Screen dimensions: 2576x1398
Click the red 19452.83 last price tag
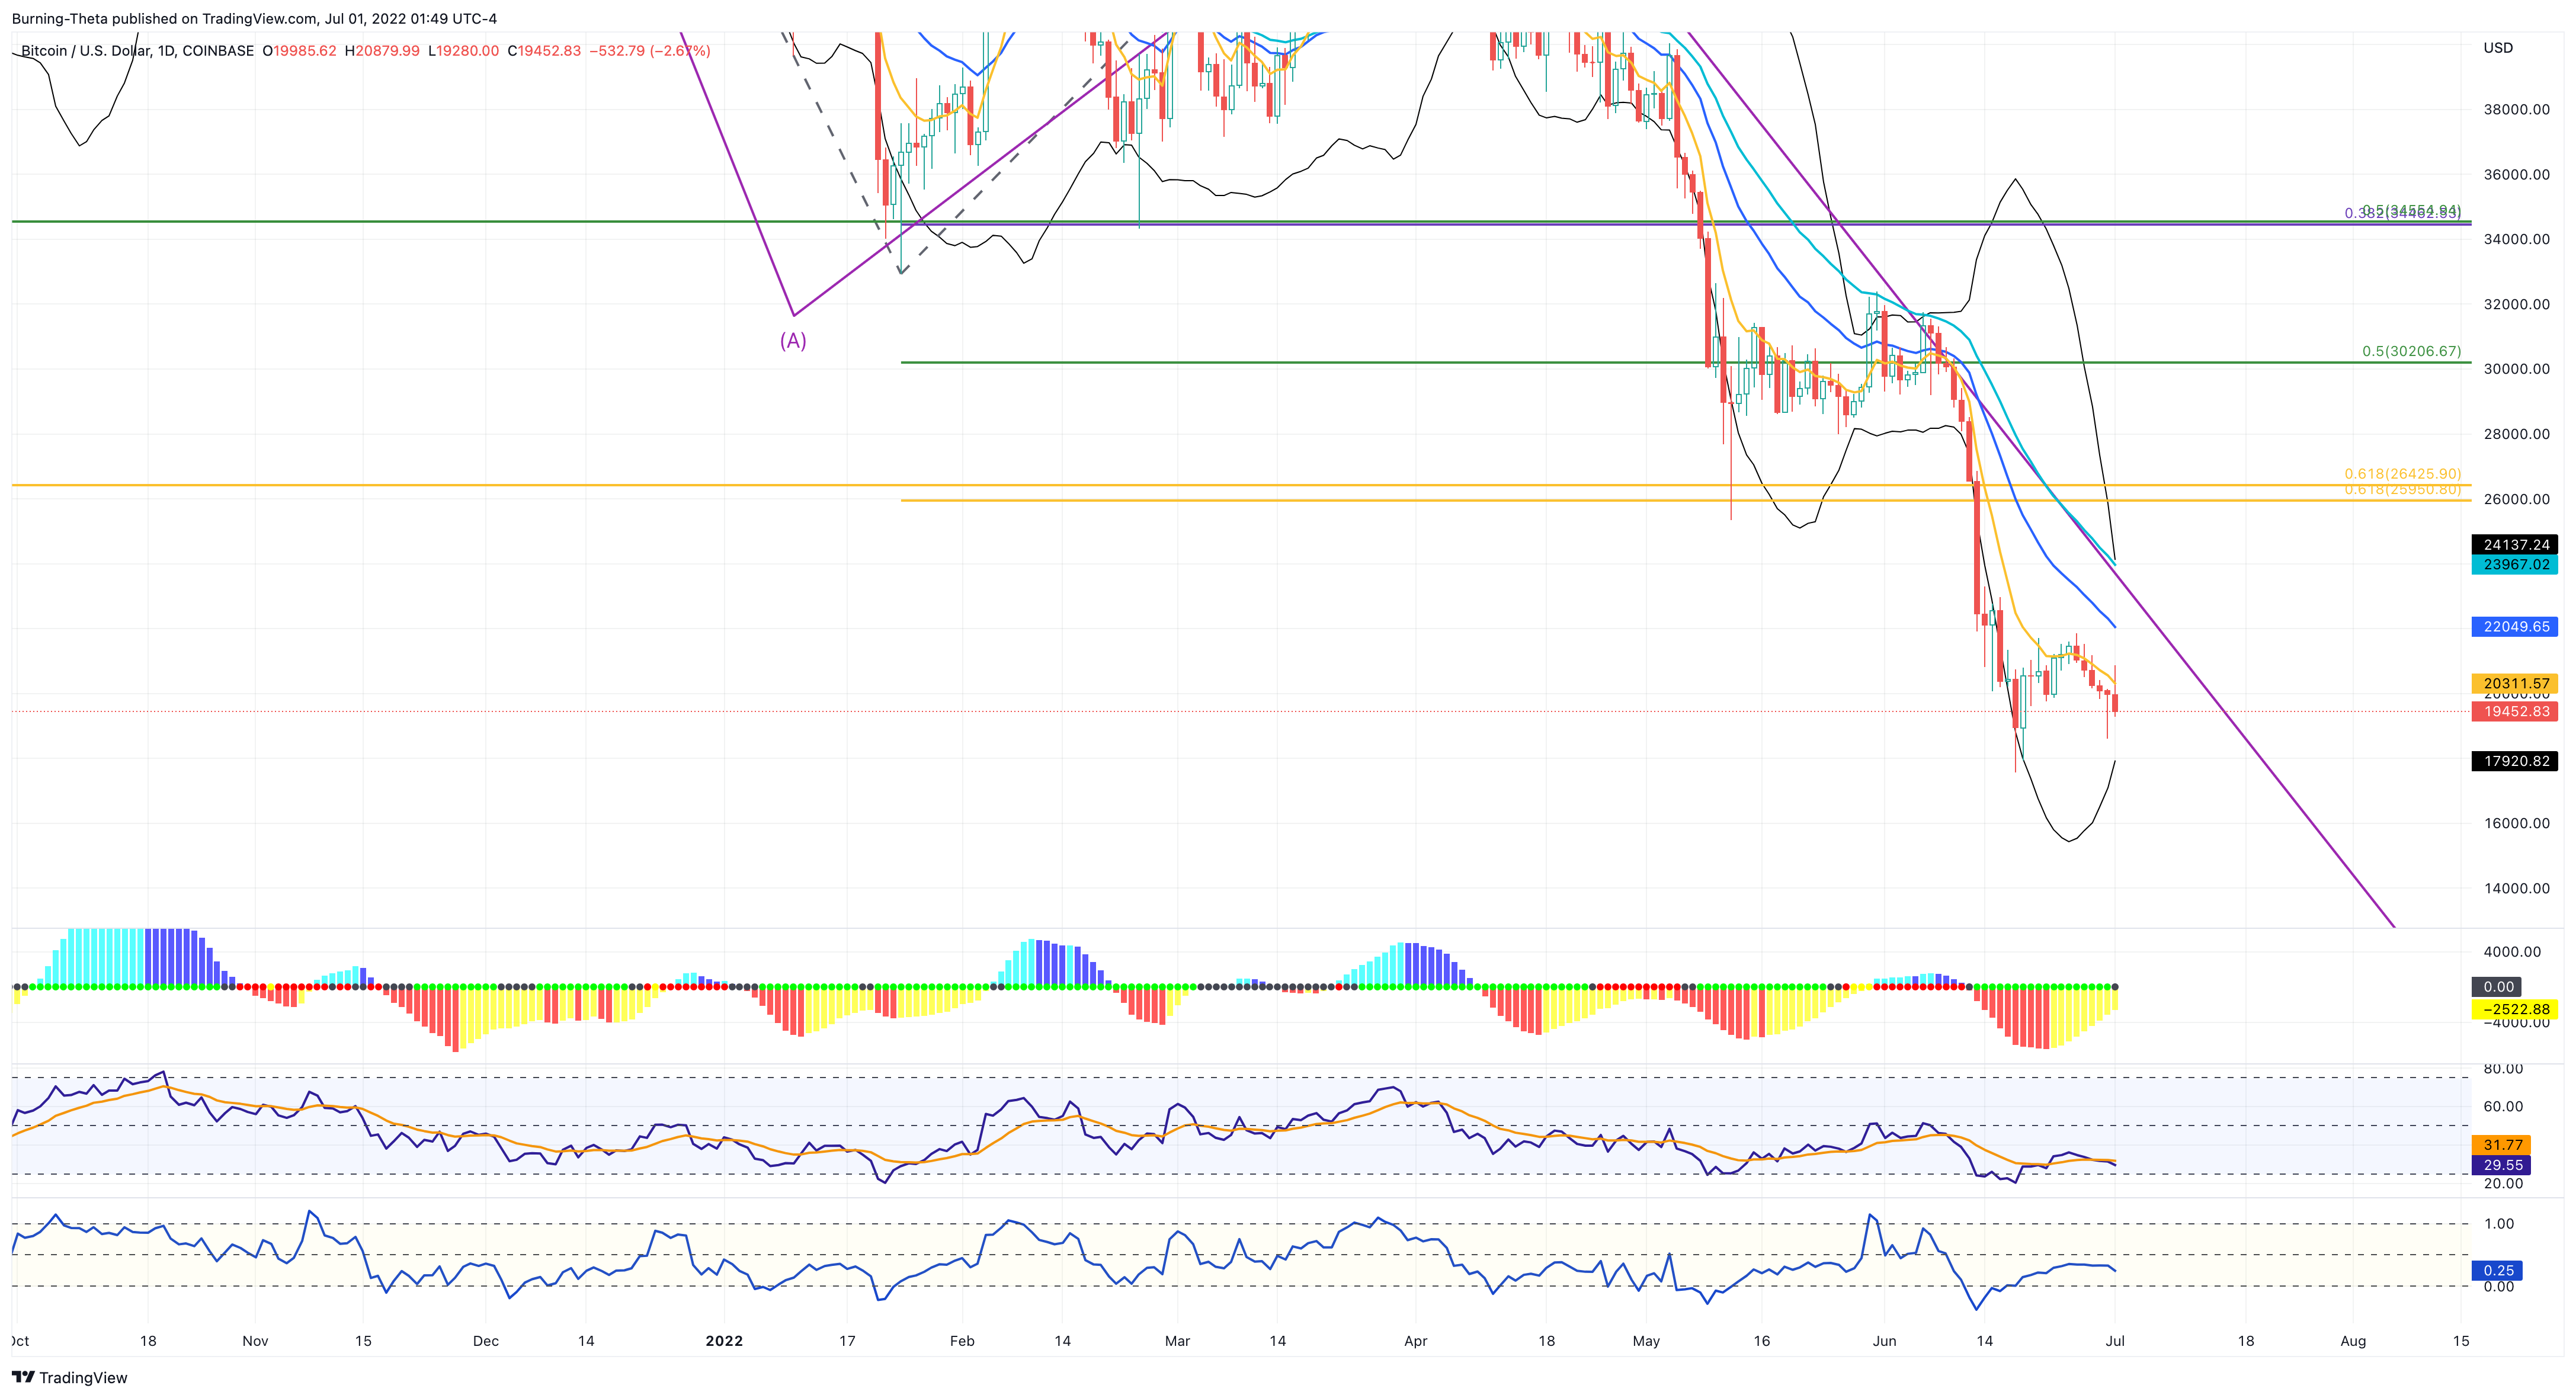pos(2515,712)
